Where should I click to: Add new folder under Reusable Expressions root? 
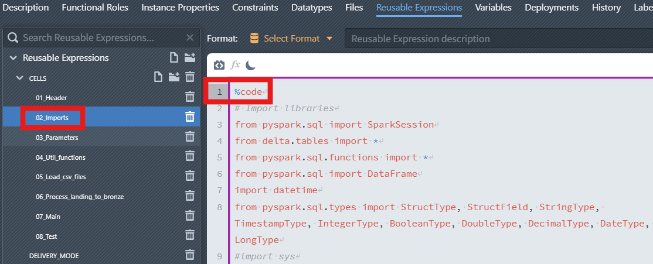coord(190,57)
